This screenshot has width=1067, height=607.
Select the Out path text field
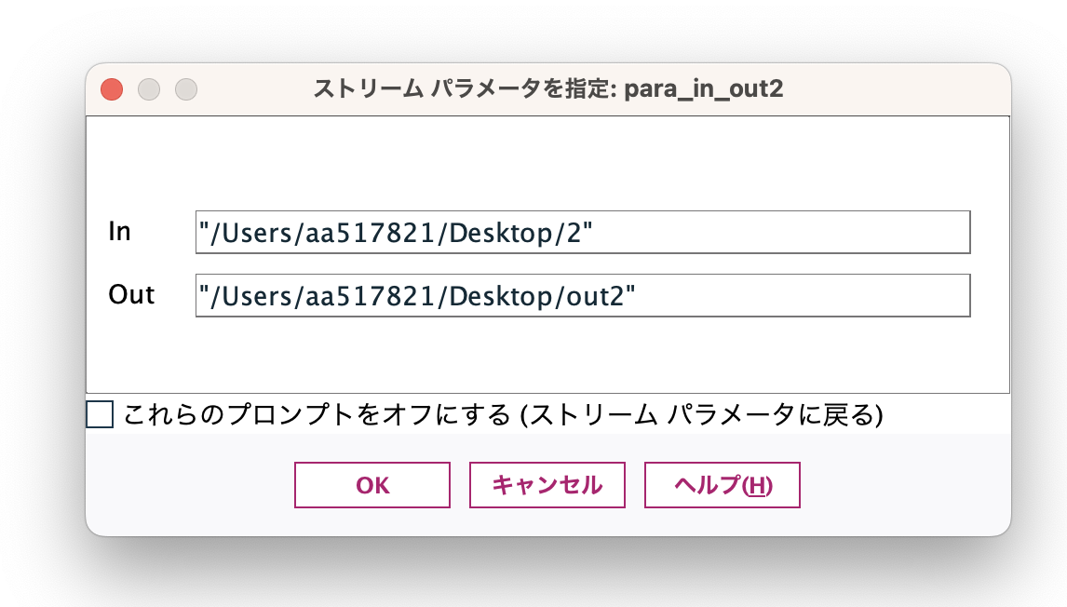(x=582, y=295)
